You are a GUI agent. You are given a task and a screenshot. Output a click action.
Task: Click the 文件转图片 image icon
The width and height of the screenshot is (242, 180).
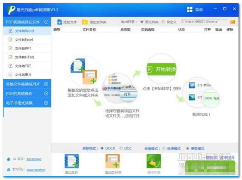pos(10,75)
